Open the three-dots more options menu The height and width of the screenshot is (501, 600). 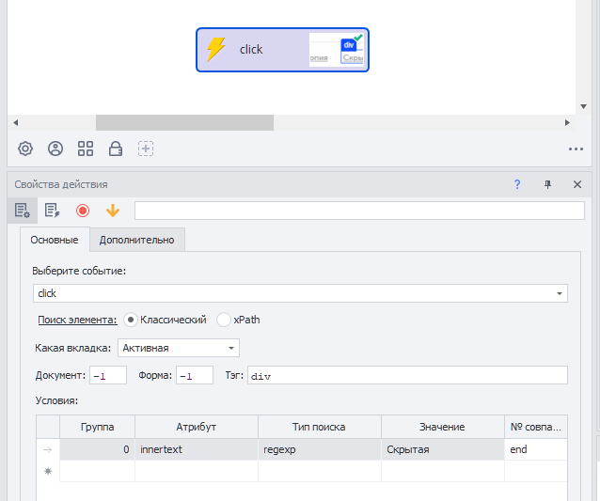576,149
